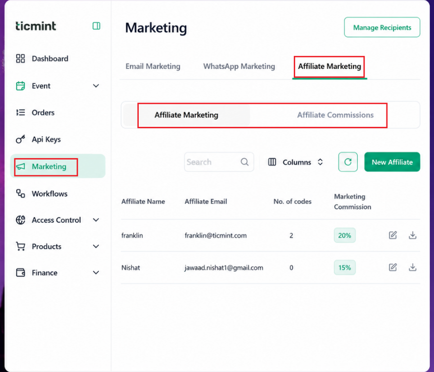434x372 pixels.
Task: Open Dashboard from the sidebar
Action: (50, 58)
